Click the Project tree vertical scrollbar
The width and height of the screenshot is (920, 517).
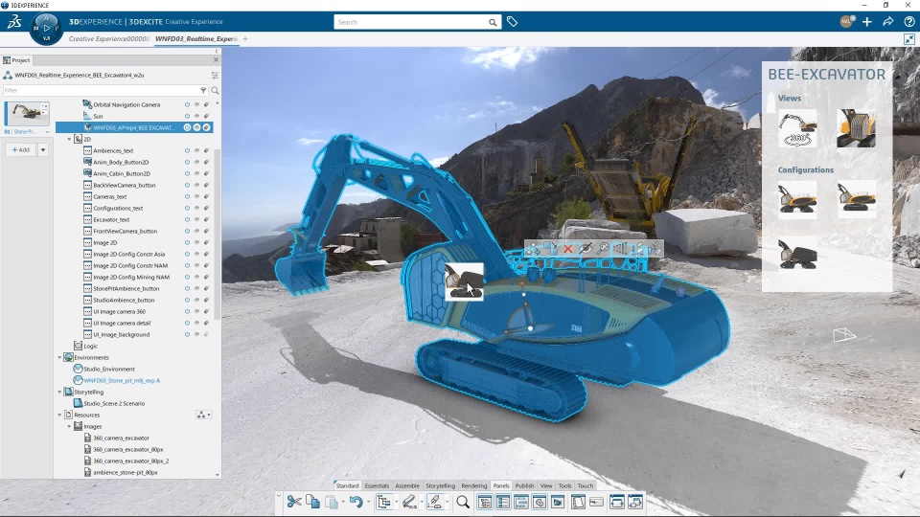coord(218,235)
